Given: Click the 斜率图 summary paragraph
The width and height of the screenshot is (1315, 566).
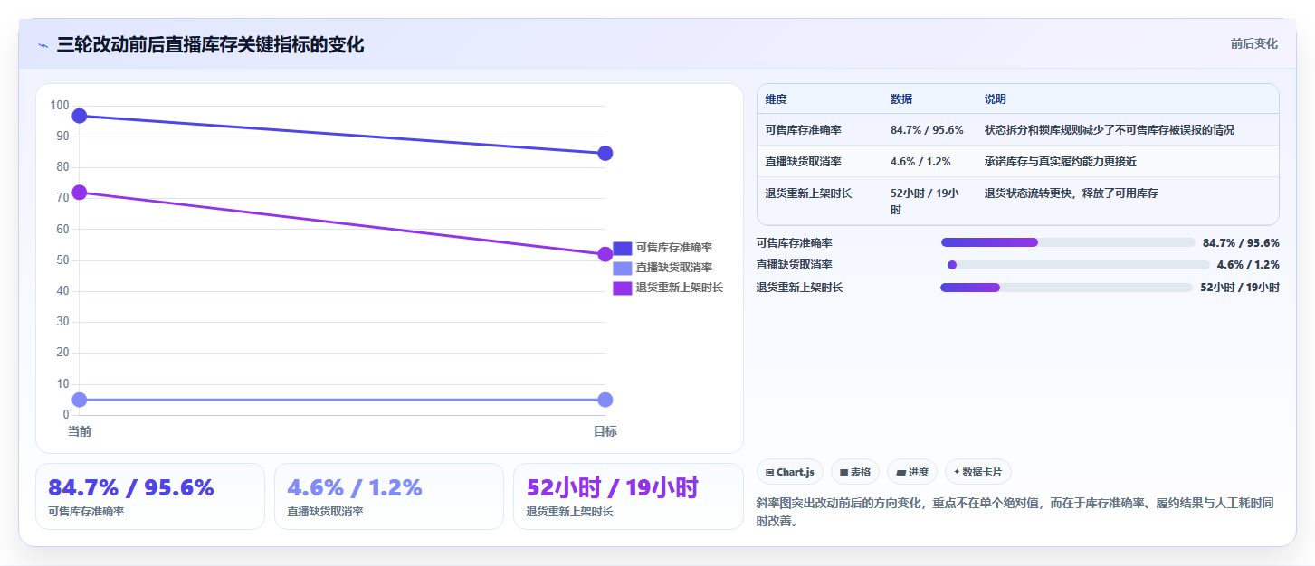Looking at the screenshot, I should tap(1015, 512).
